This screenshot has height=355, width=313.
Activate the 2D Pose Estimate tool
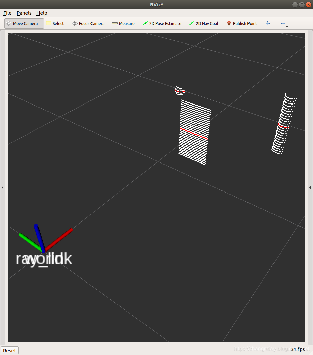tap(162, 23)
